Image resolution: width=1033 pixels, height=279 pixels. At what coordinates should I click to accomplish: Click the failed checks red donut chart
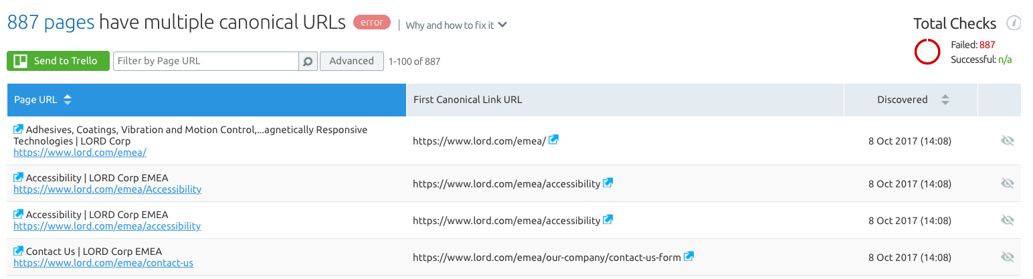927,52
